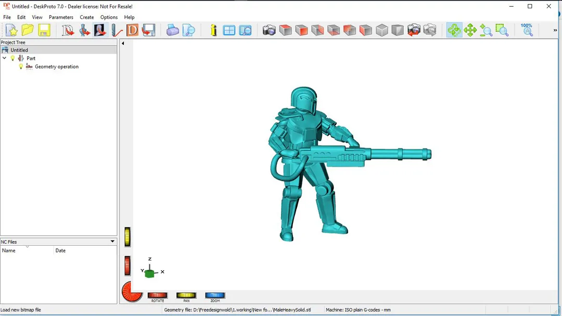Toggle the Part lightbulb visibility
The width and height of the screenshot is (562, 316).
click(13, 58)
